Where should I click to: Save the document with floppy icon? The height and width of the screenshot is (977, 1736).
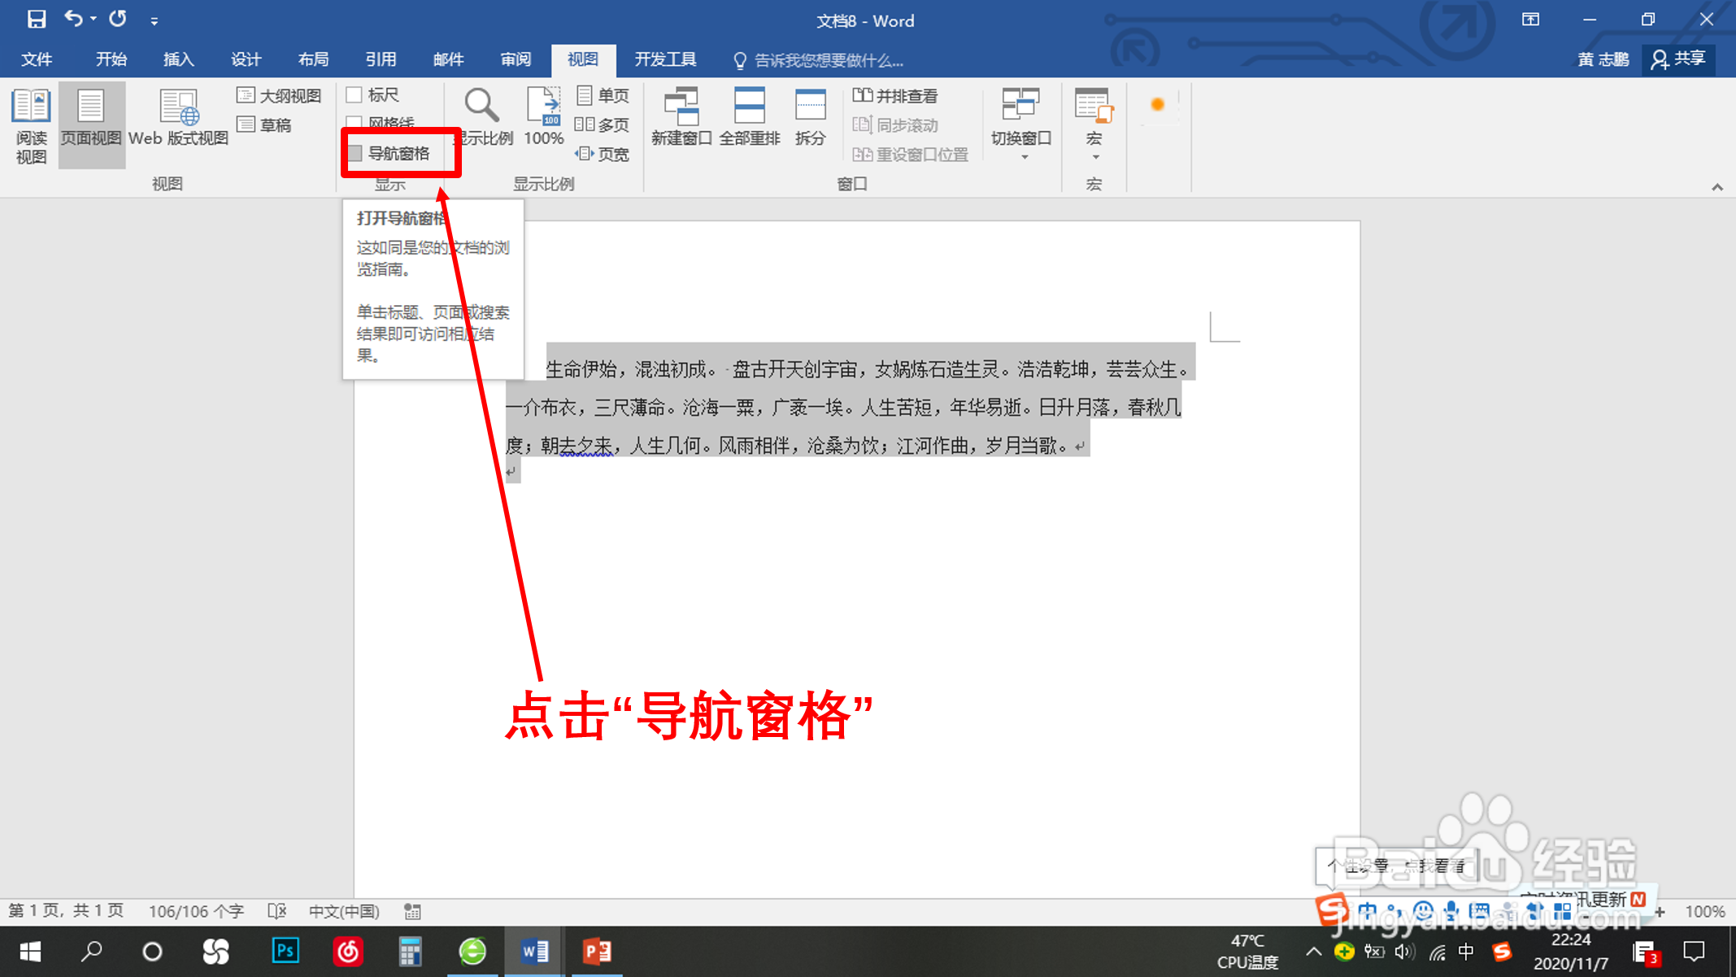36,19
